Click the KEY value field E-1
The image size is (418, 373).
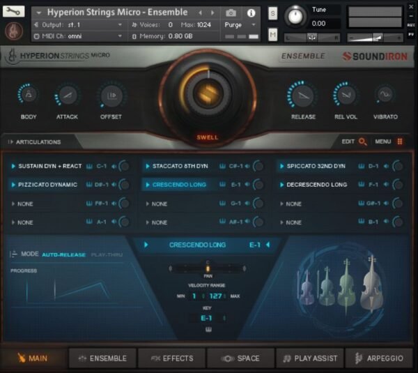click(x=206, y=318)
